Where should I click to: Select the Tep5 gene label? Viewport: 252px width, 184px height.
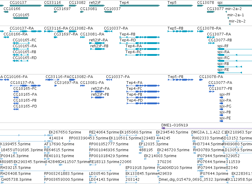pyautogui.click(x=172, y=3)
